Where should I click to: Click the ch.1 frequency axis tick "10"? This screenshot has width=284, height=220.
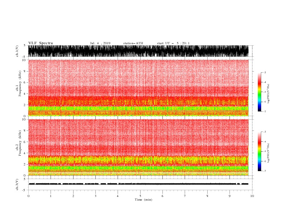pos(24,60)
